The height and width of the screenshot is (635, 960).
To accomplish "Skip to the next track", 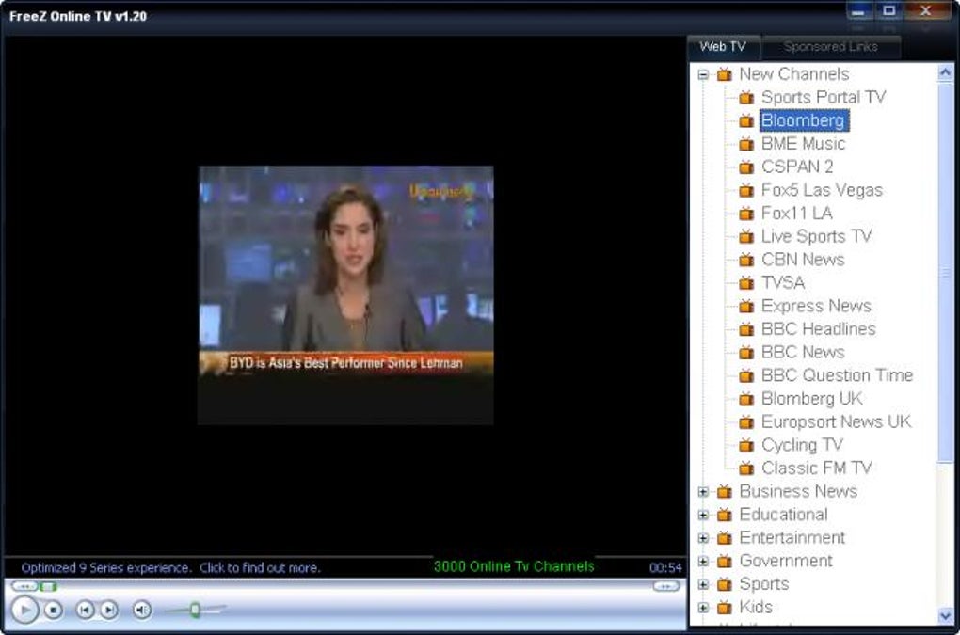I will 109,610.
